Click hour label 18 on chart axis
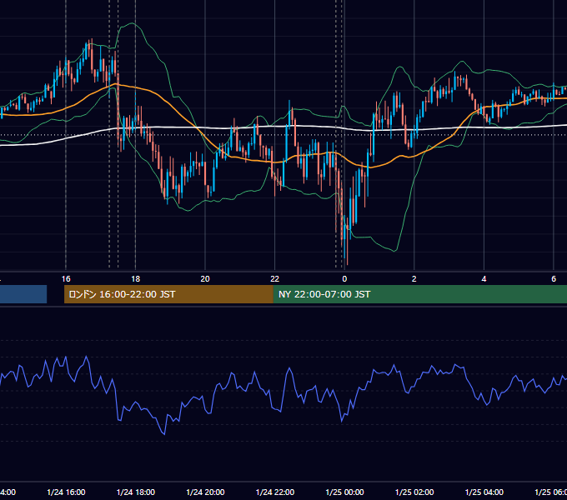The width and height of the screenshot is (567, 500). tap(136, 279)
